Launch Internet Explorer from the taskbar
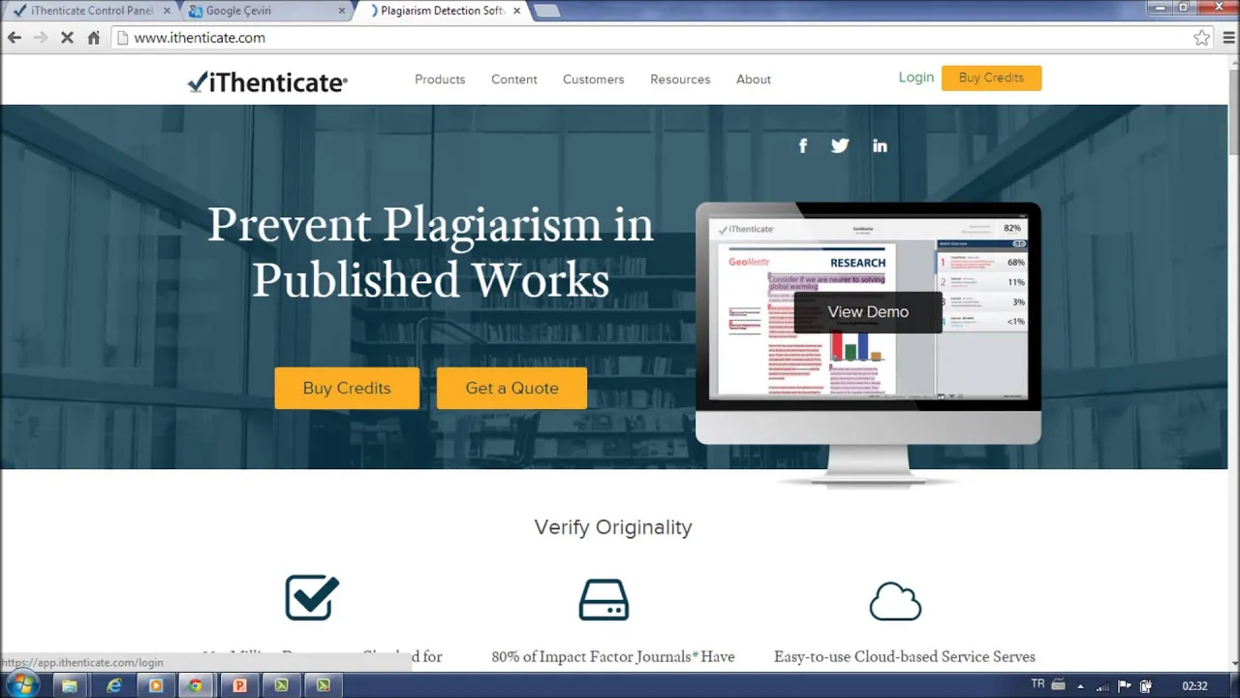1240x698 pixels. click(x=113, y=685)
